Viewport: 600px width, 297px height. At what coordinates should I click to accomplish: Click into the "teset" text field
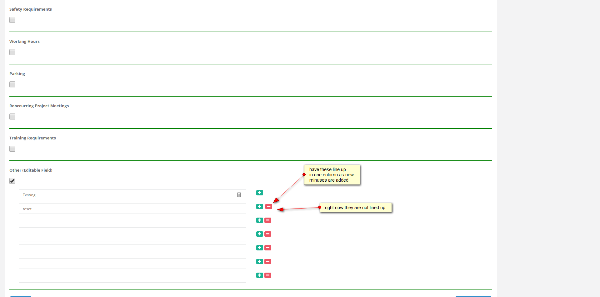(132, 209)
